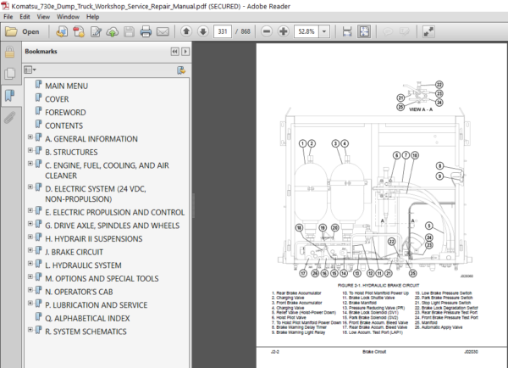Open the File menu
The height and width of the screenshot is (368, 508).
coord(8,17)
